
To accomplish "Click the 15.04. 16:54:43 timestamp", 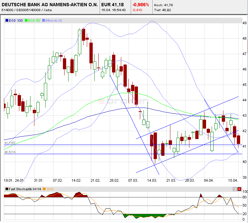I will click(113, 10).
